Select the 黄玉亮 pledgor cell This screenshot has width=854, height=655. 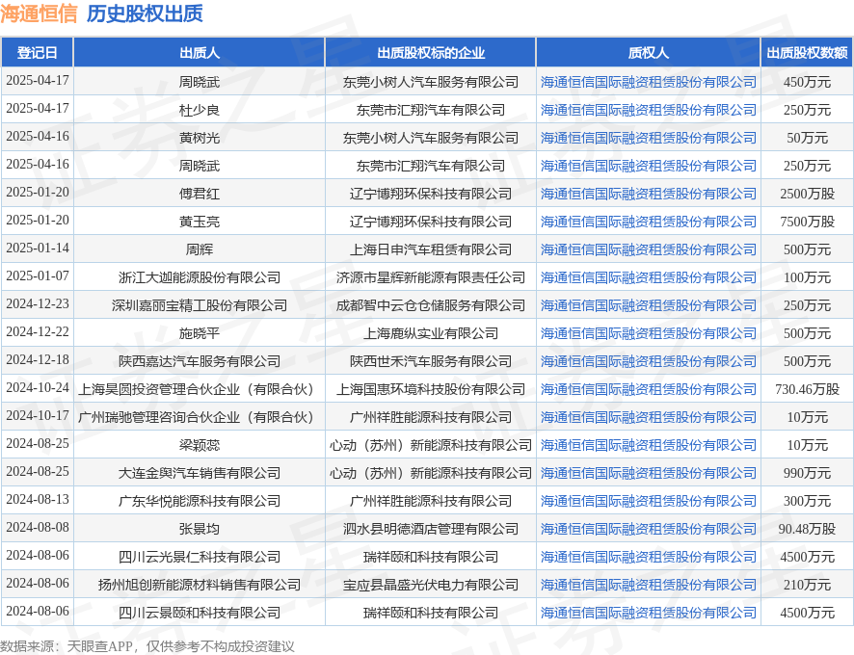tap(200, 222)
